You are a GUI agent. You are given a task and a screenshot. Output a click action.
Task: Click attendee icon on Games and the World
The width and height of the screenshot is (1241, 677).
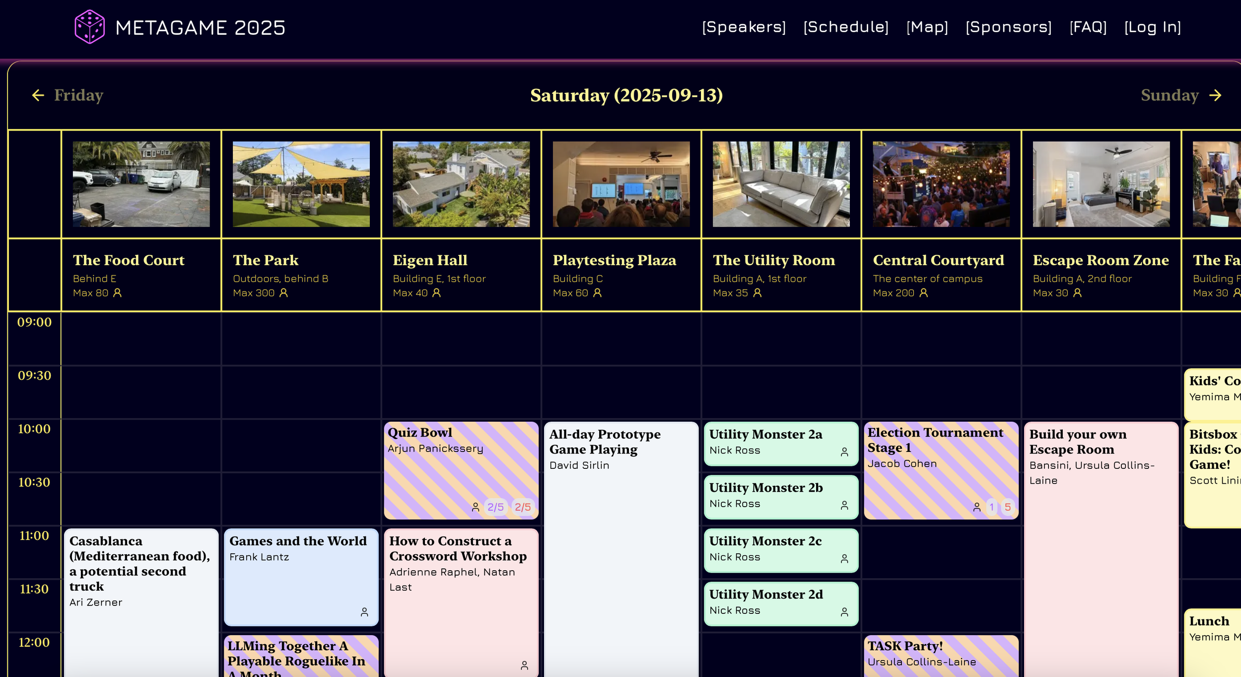[364, 612]
